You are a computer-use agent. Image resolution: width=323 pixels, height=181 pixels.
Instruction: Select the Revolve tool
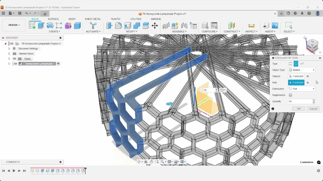click(x=50, y=25)
